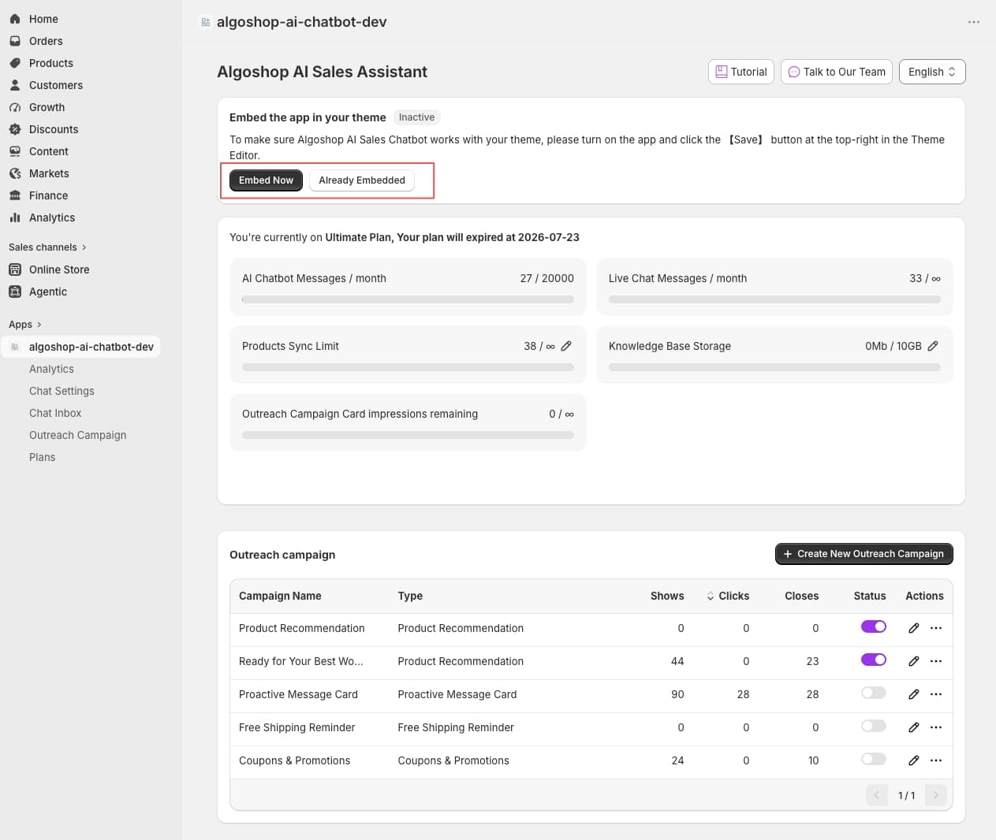
Task: Click the Customers person icon
Action: click(x=15, y=85)
